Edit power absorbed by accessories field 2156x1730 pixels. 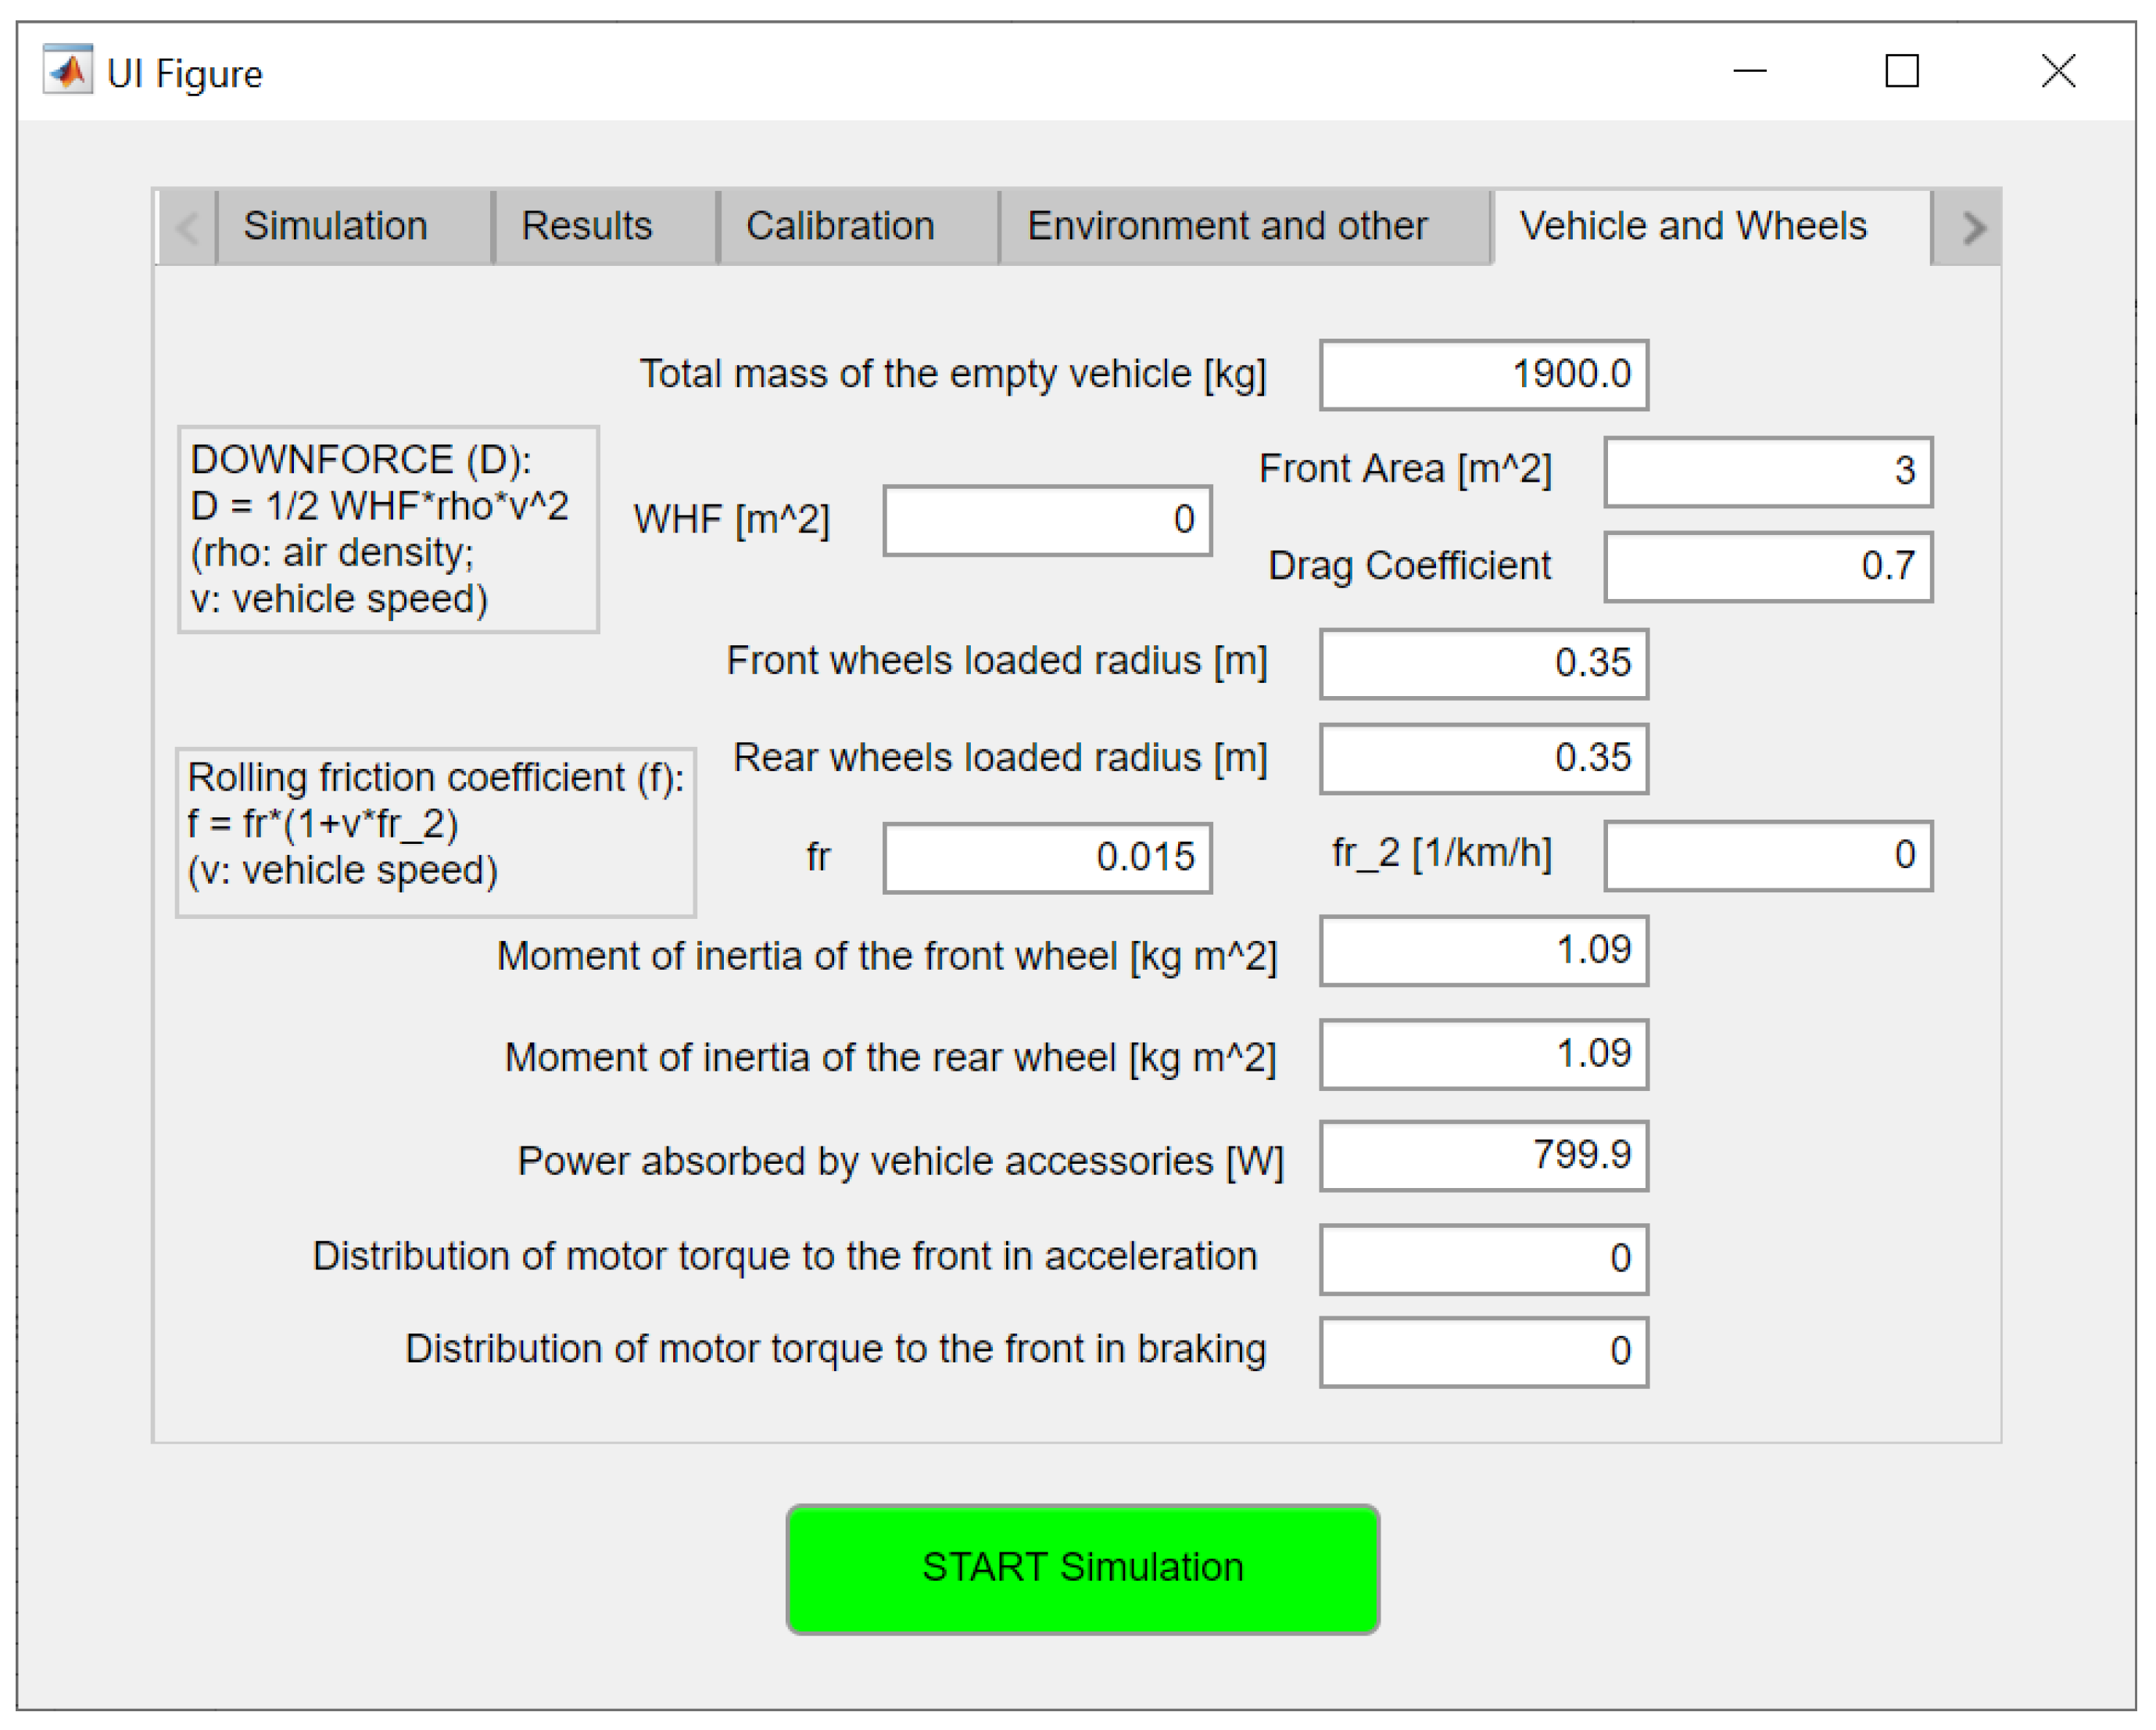click(1482, 1156)
